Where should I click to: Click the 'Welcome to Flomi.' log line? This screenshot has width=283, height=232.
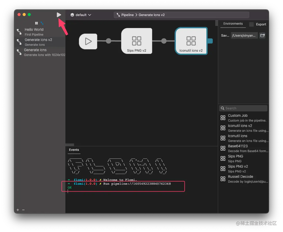pyautogui.click(x=102, y=180)
